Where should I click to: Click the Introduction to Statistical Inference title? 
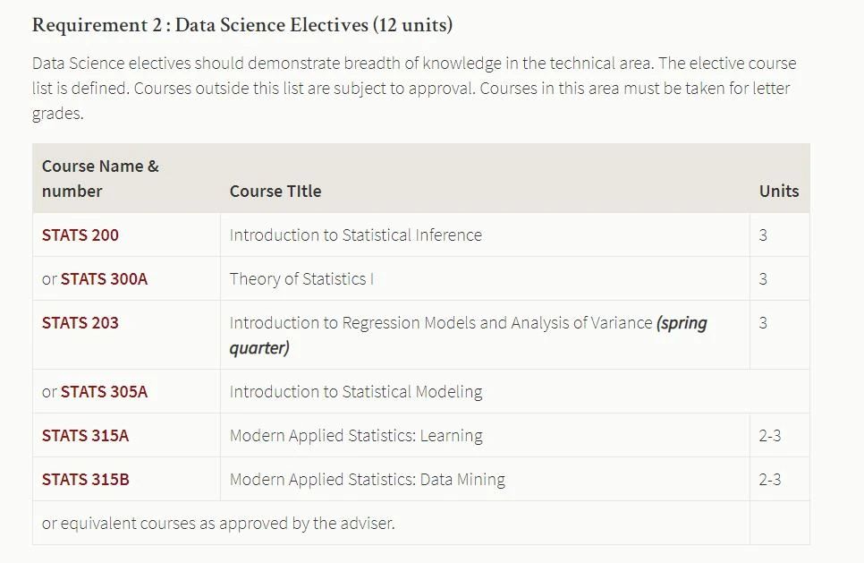[x=356, y=235]
